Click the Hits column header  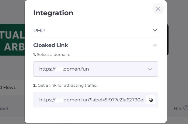178,108
